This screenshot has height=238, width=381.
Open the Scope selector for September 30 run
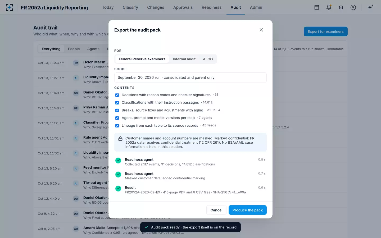(190, 77)
